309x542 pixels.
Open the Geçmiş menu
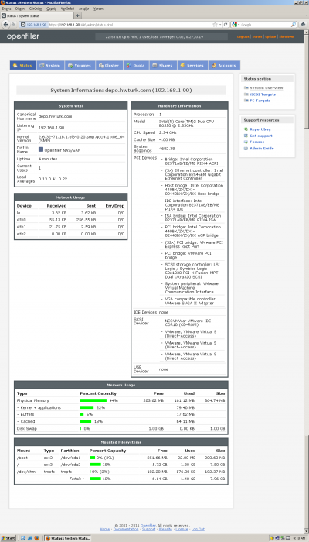pos(52,9)
